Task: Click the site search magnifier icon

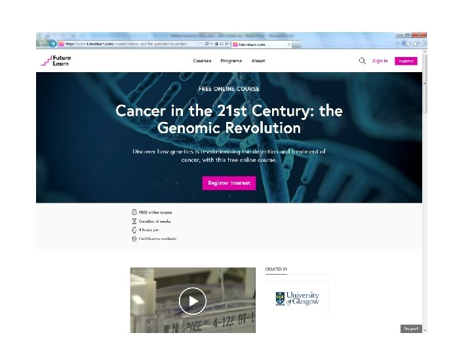Action: pos(362,61)
